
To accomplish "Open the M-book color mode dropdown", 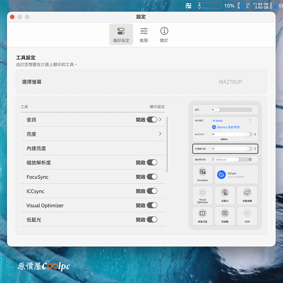I will coord(232,121).
